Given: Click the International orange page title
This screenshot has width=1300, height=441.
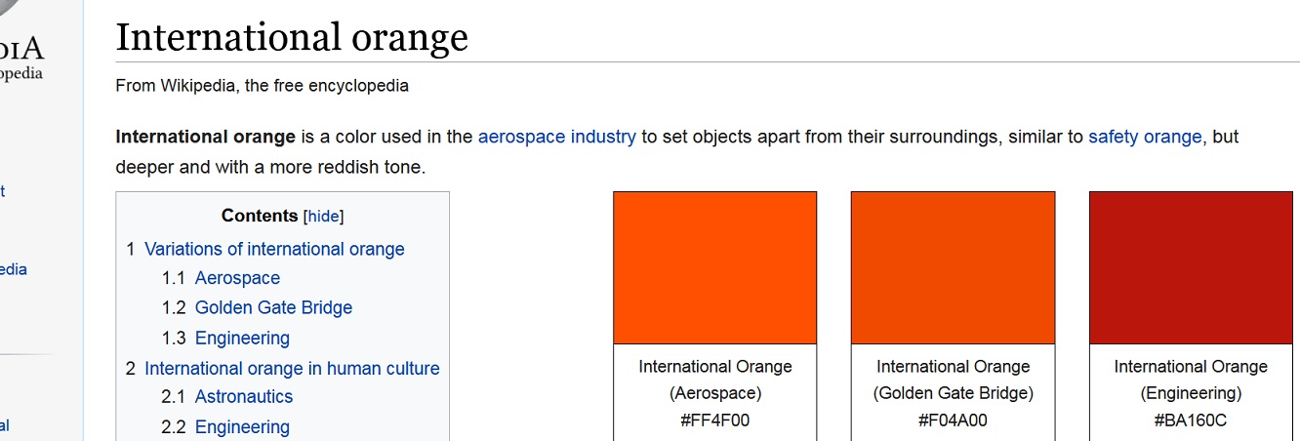Looking at the screenshot, I should (x=292, y=38).
